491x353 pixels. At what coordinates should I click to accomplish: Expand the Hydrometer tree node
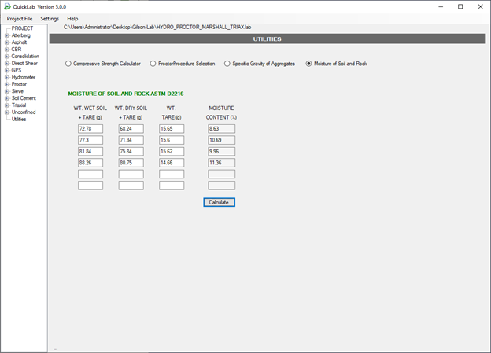point(7,78)
